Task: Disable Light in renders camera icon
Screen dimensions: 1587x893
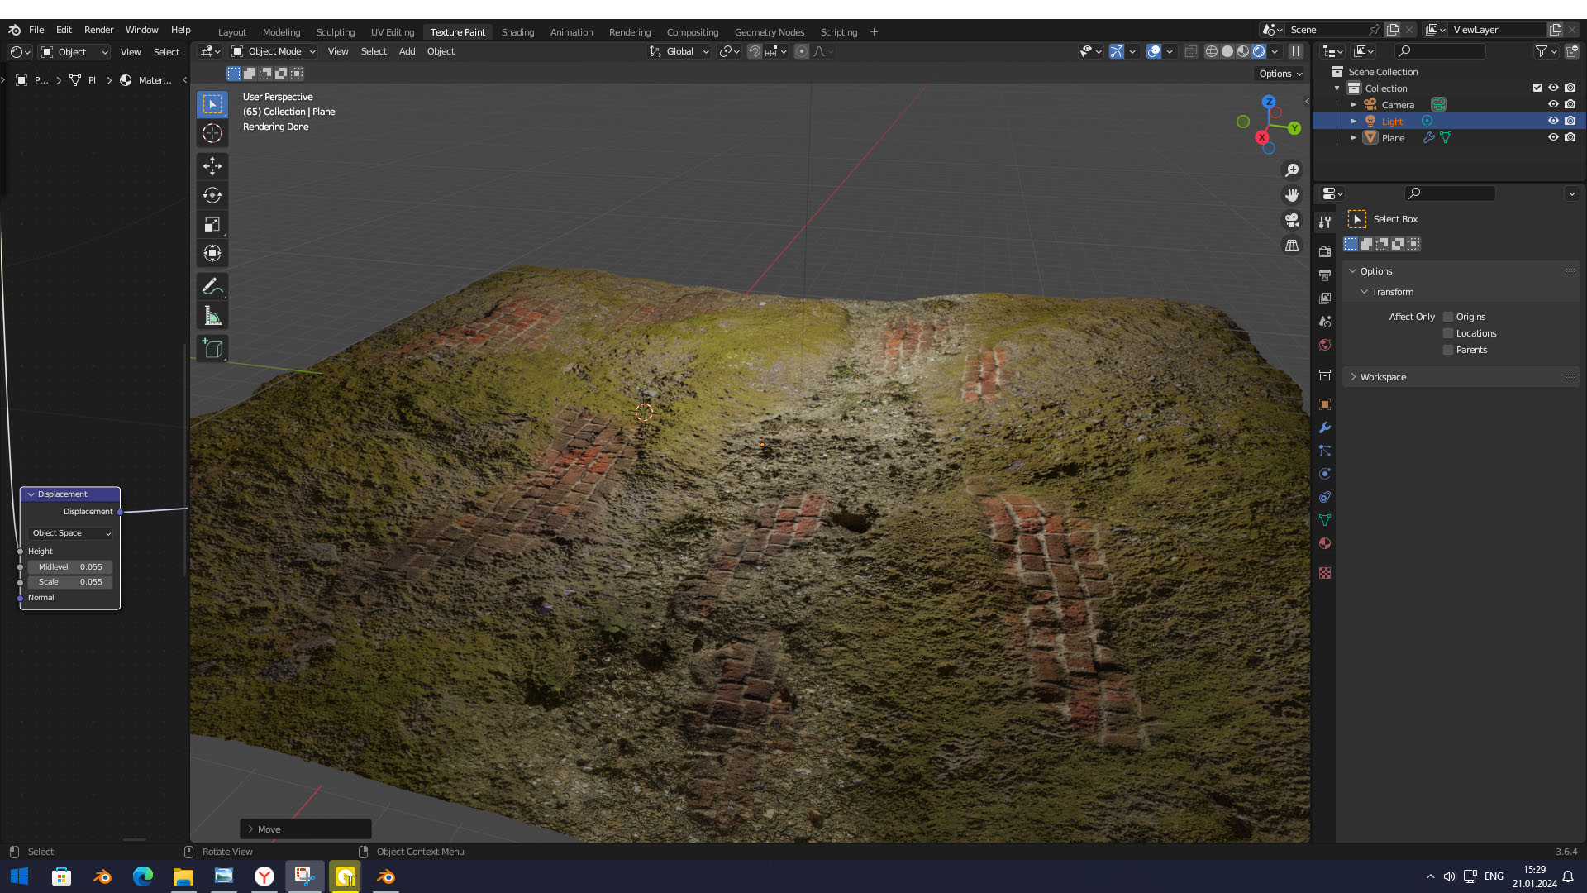Action: tap(1570, 121)
